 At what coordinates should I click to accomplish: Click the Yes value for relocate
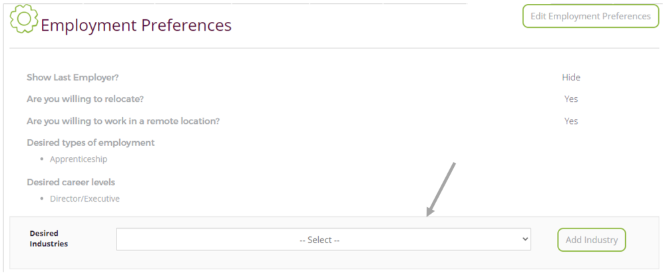click(571, 99)
